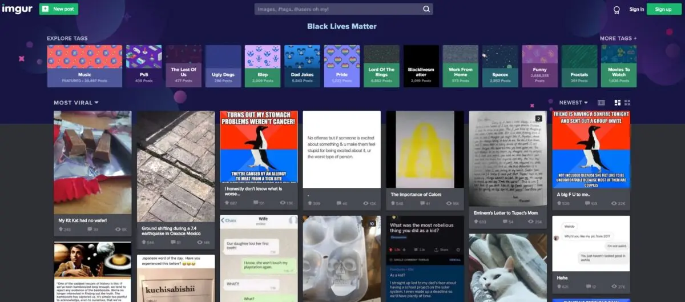This screenshot has width=685, height=302.
Task: Toggle the wide card view icon
Action: (x=601, y=103)
